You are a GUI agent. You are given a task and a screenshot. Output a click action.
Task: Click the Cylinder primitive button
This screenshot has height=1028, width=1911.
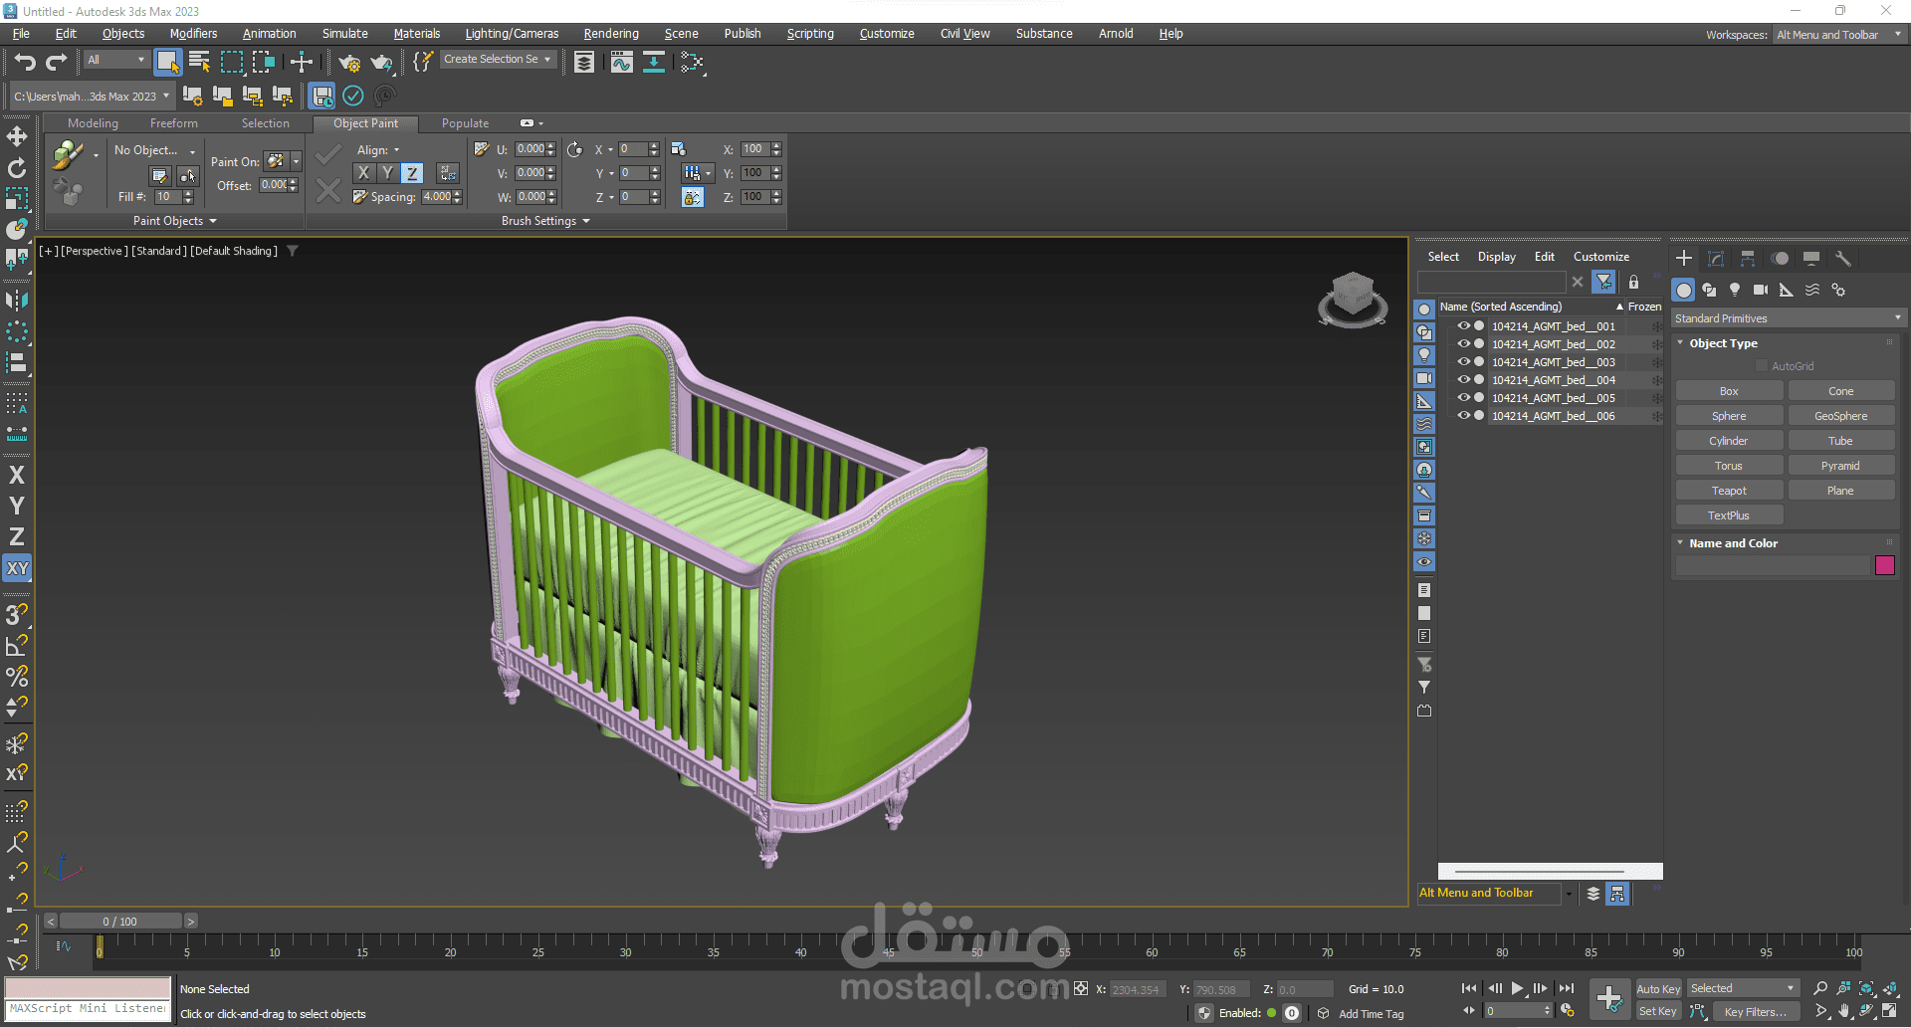click(1729, 441)
